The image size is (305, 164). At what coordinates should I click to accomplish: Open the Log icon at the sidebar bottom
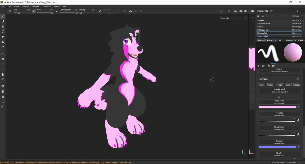[3, 107]
